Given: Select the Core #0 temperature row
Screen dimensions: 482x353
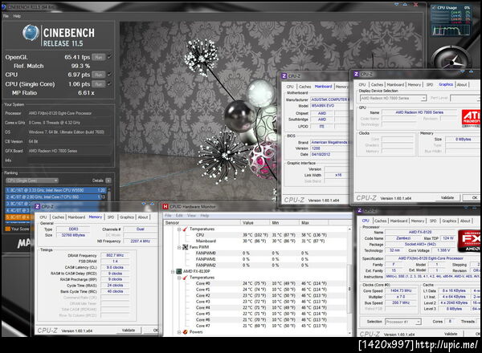Looking at the screenshot, I should click(x=255, y=283).
